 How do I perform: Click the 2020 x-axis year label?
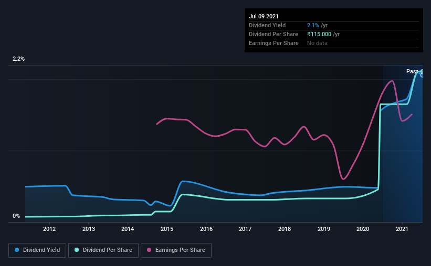pos(363,229)
